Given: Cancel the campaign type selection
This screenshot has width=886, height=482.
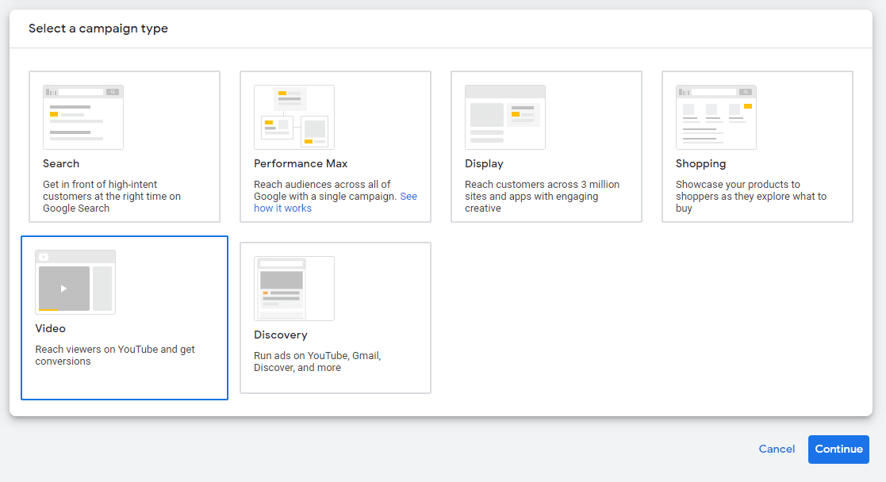Looking at the screenshot, I should 777,449.
